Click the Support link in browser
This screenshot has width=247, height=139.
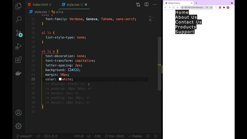pyautogui.click(x=185, y=32)
